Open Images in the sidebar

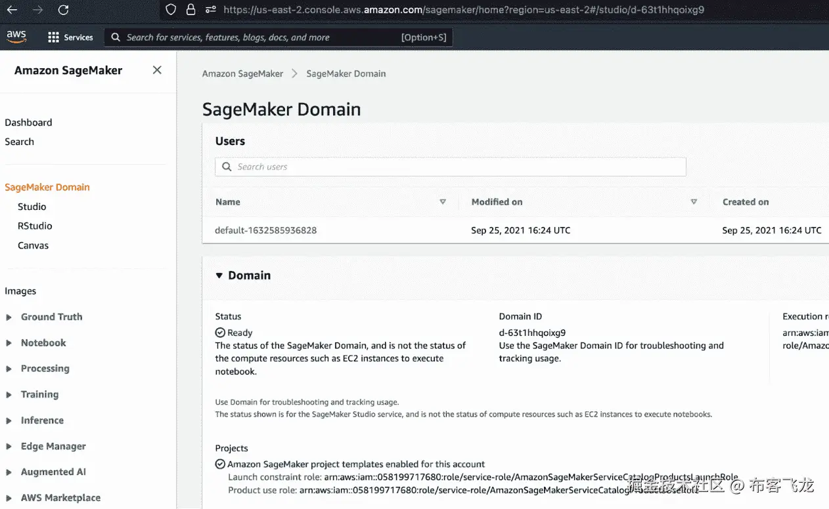click(x=20, y=291)
